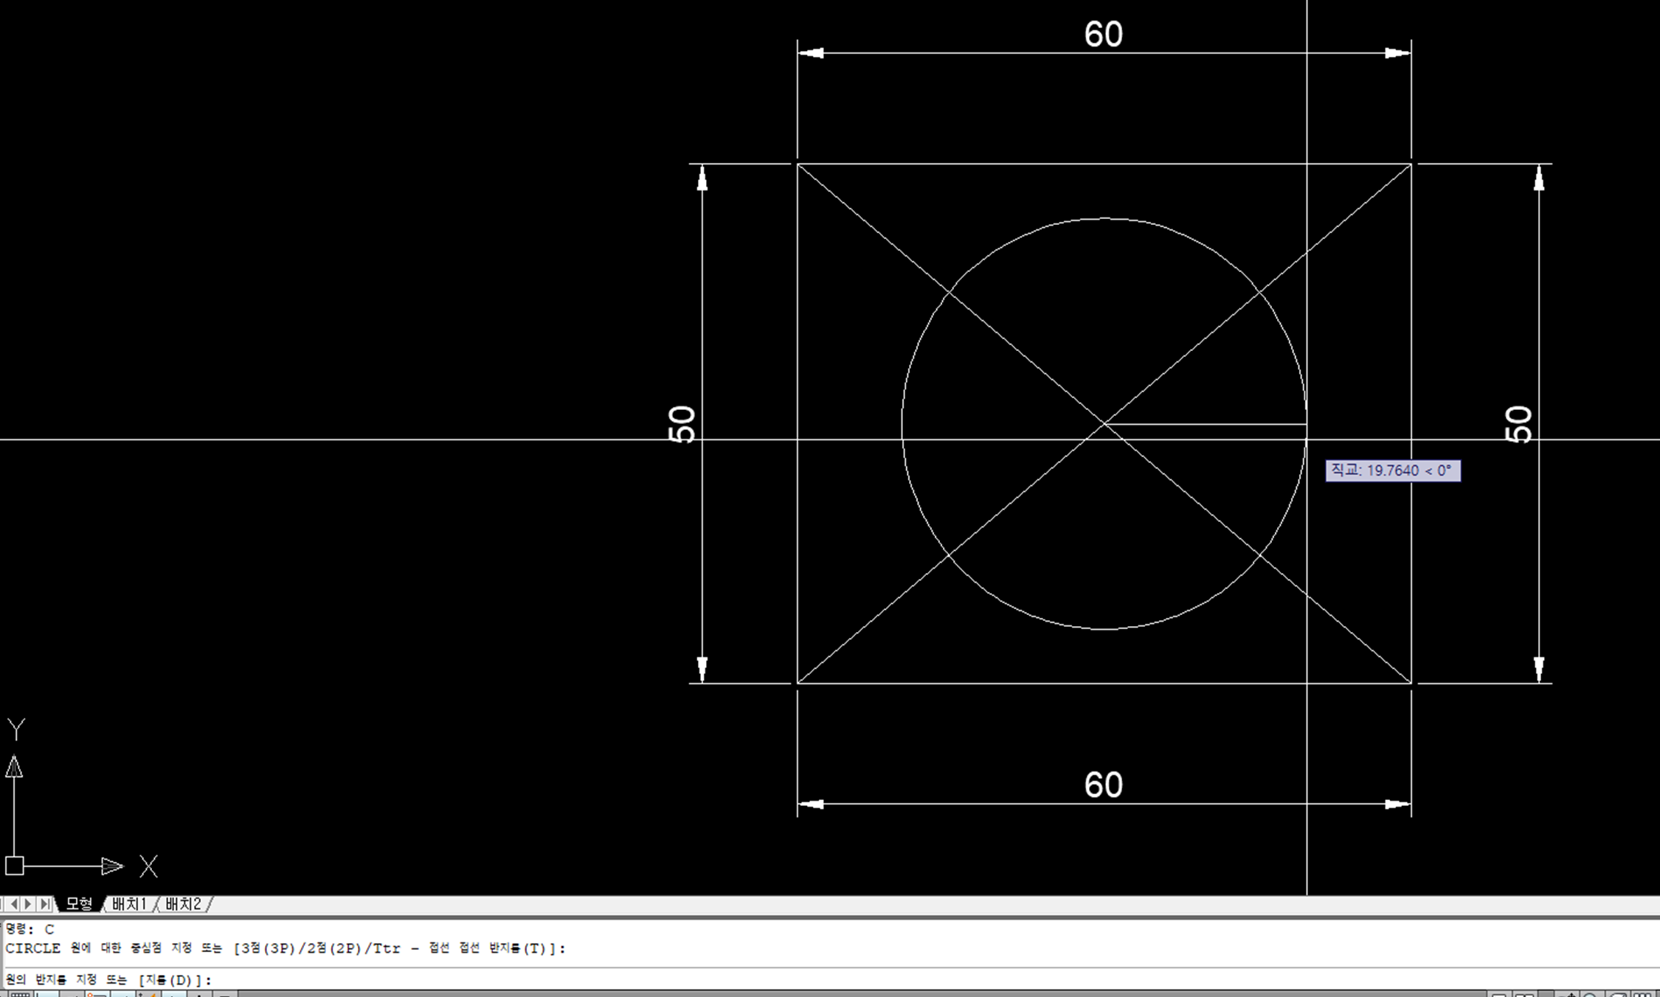The height and width of the screenshot is (997, 1660).
Task: Click the command line radius prompt
Action: coord(109,980)
